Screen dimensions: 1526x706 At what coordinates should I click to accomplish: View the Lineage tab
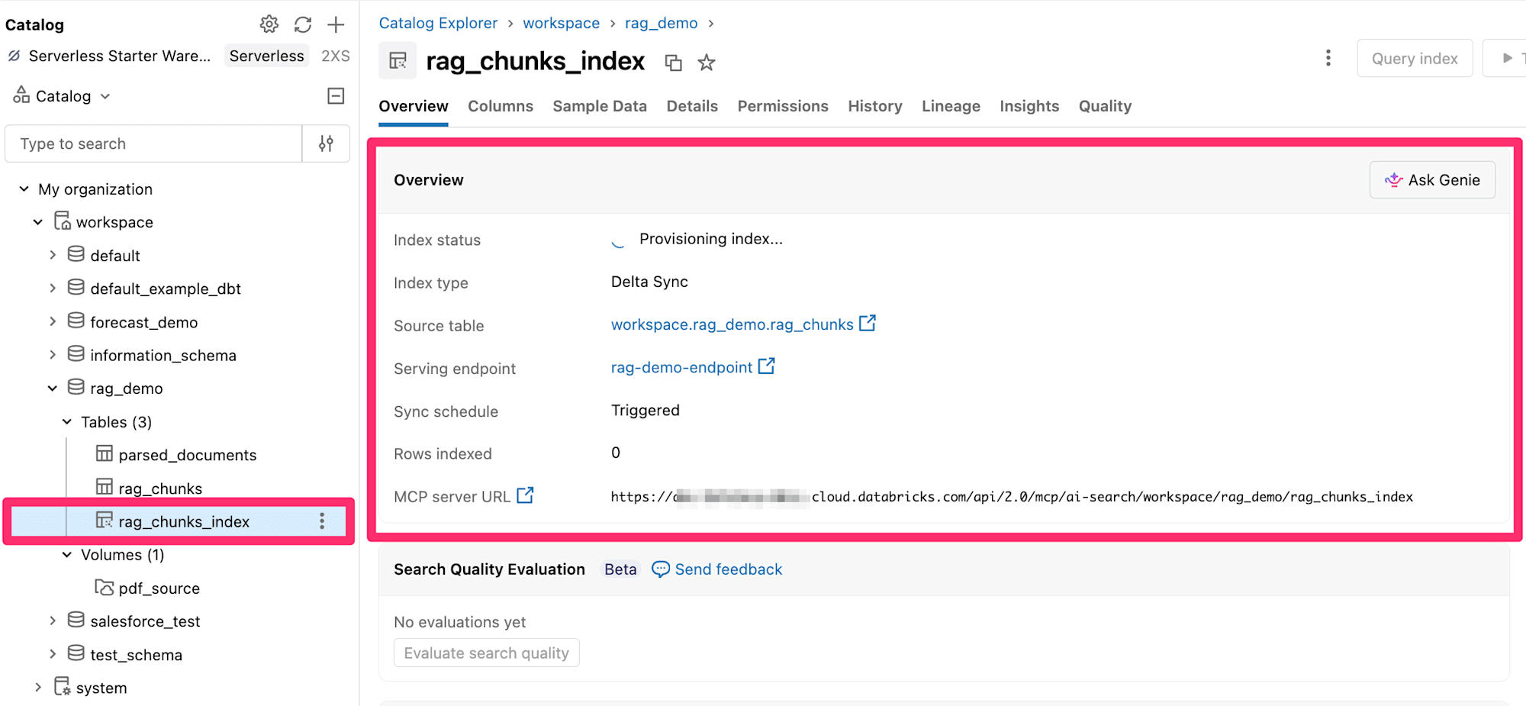coord(951,106)
